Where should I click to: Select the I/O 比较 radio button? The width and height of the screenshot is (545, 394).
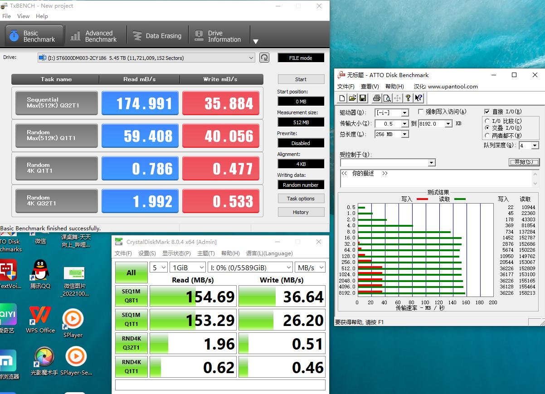tap(487, 121)
